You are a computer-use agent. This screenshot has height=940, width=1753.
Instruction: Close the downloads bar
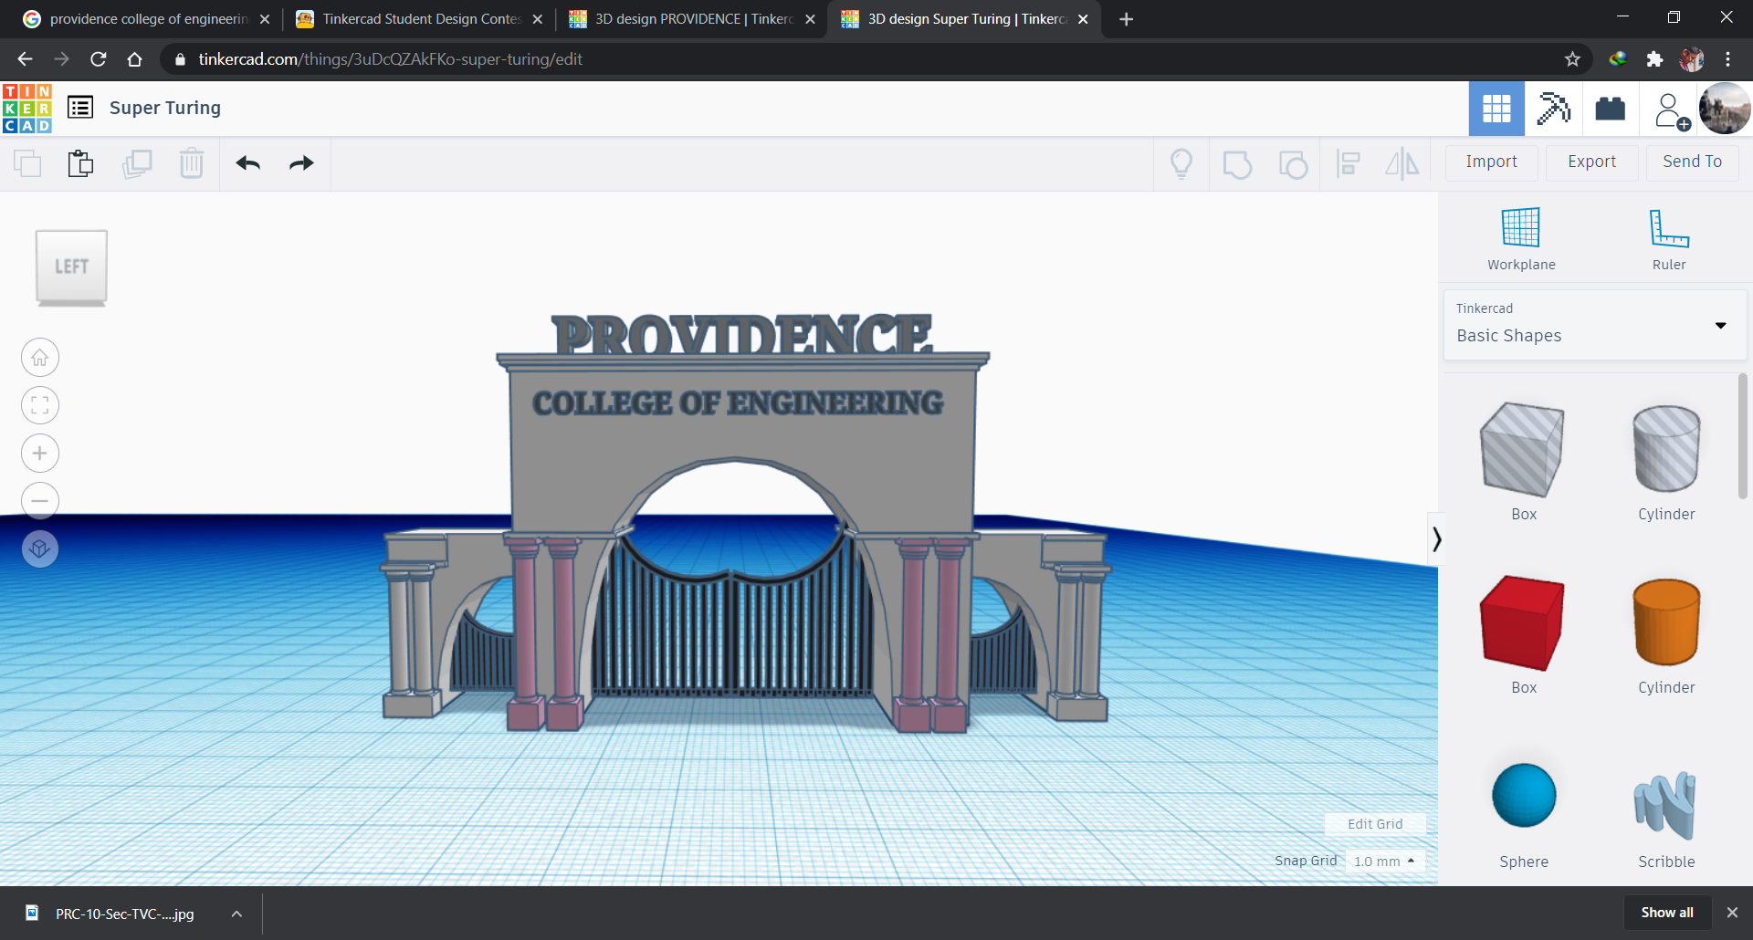pyautogui.click(x=1732, y=913)
